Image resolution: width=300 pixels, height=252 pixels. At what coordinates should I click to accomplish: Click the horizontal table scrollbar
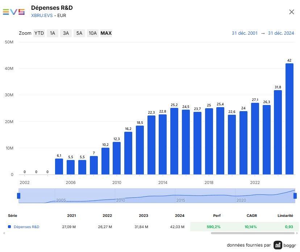[x=253, y=233]
